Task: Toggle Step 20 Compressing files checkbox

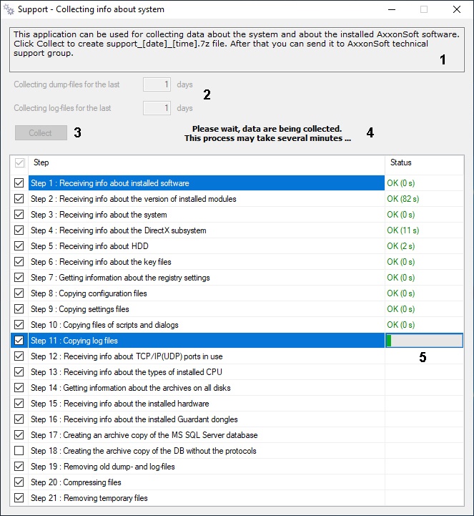Action: click(19, 482)
